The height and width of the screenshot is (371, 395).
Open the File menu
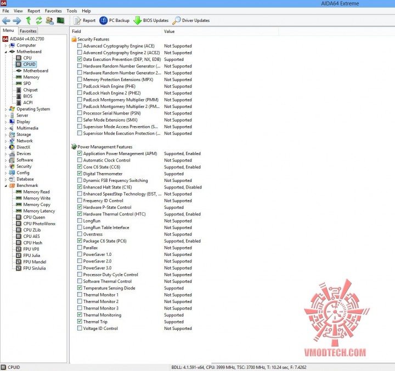point(5,11)
